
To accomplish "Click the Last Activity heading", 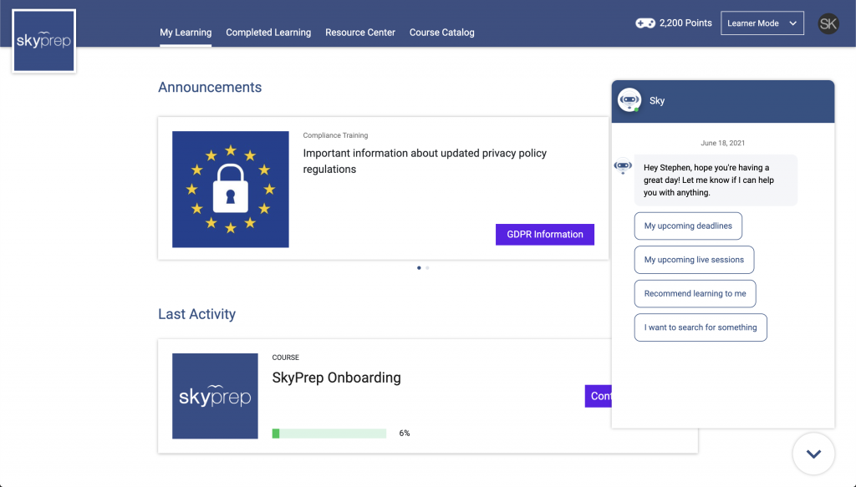I will click(x=197, y=314).
